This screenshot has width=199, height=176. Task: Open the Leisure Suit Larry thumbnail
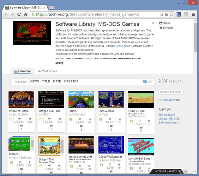tap(141, 147)
